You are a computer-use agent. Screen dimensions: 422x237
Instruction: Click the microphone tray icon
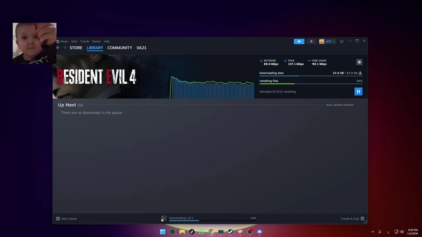pos(380,232)
